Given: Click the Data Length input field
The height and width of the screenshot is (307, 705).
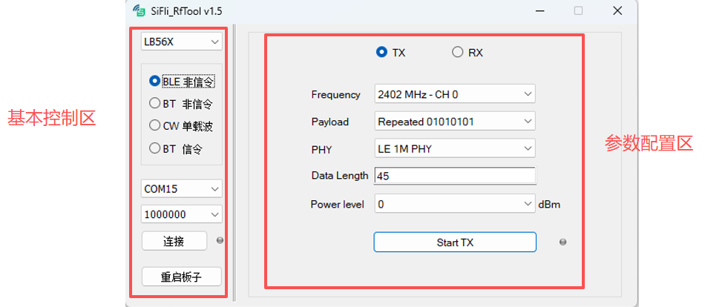Looking at the screenshot, I should (454, 176).
